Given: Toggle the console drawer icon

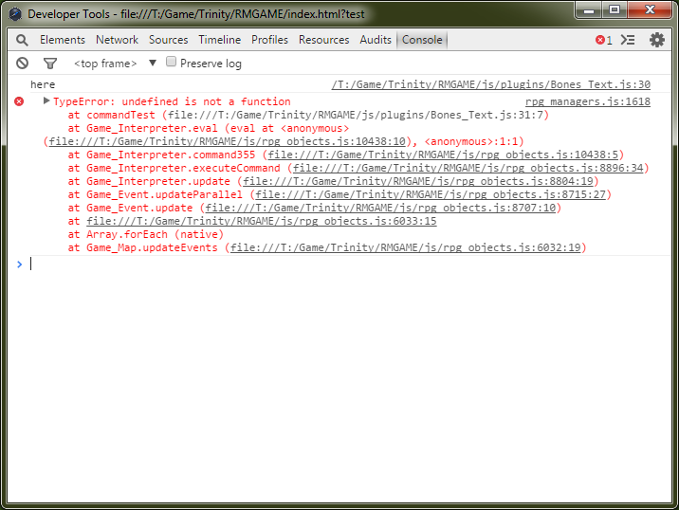Looking at the screenshot, I should click(628, 40).
